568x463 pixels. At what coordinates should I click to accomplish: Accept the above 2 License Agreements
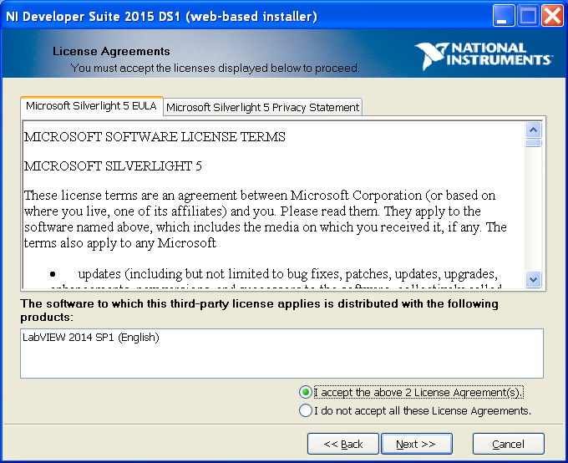point(306,392)
